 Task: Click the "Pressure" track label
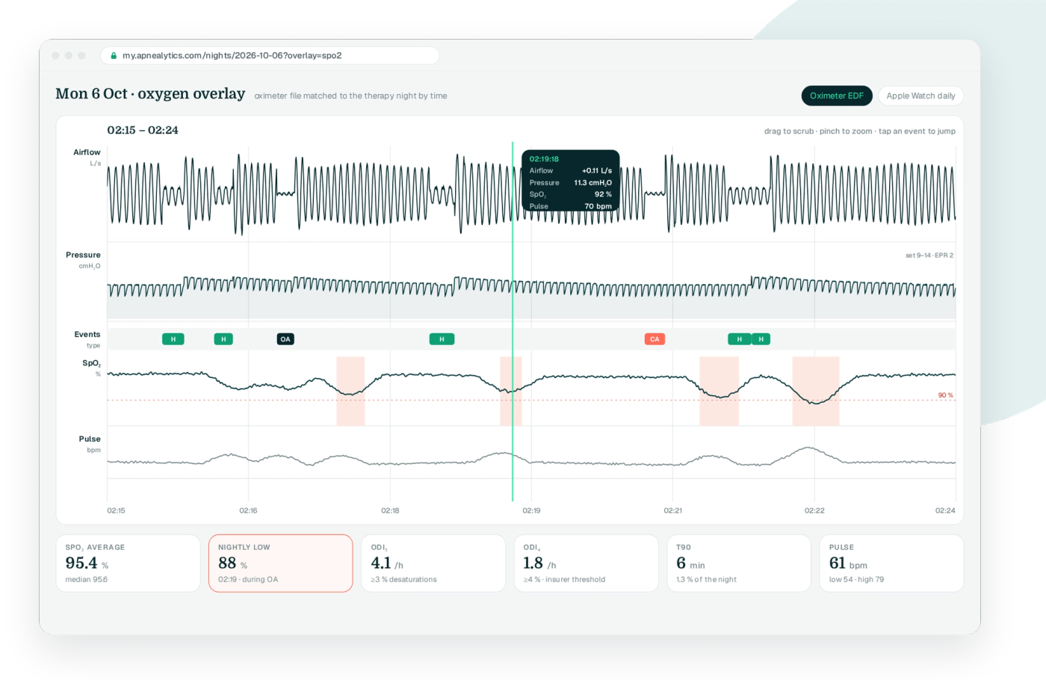pos(83,255)
